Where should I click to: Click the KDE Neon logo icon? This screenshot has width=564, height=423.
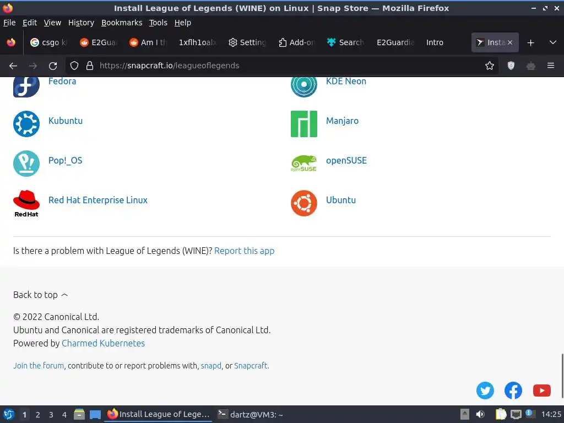point(304,86)
